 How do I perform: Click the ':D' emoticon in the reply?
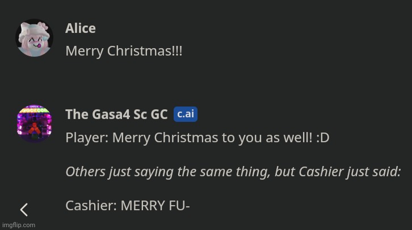pos(323,138)
